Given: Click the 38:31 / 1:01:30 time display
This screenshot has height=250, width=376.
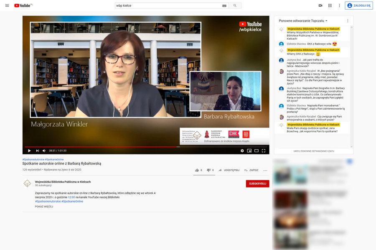Looking at the screenshot, I should (x=58, y=151).
